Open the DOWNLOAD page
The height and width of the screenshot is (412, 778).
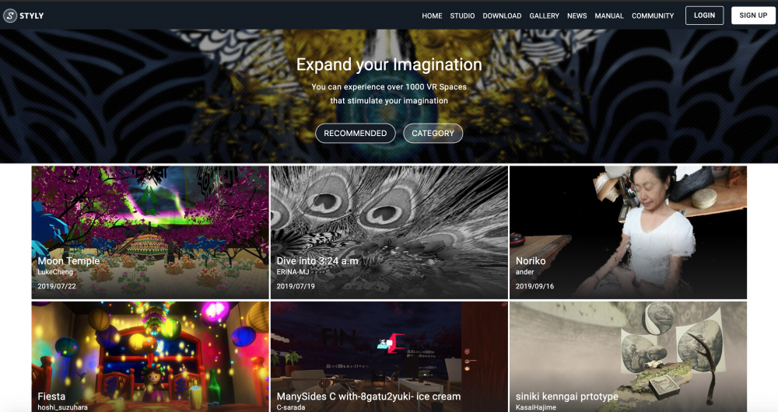tap(502, 16)
